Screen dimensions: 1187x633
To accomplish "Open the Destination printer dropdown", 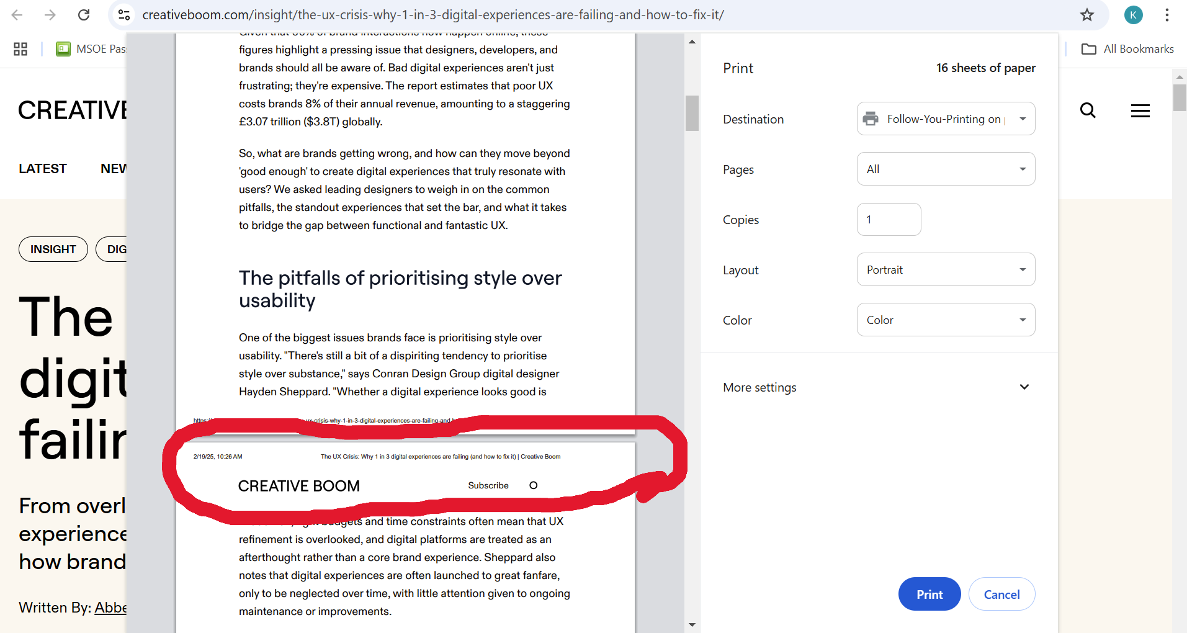I will [946, 119].
